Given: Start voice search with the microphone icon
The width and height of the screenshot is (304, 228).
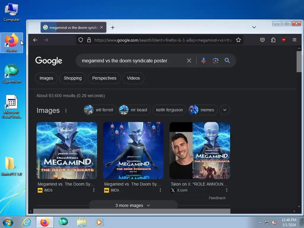Looking at the screenshot, I should [203, 61].
